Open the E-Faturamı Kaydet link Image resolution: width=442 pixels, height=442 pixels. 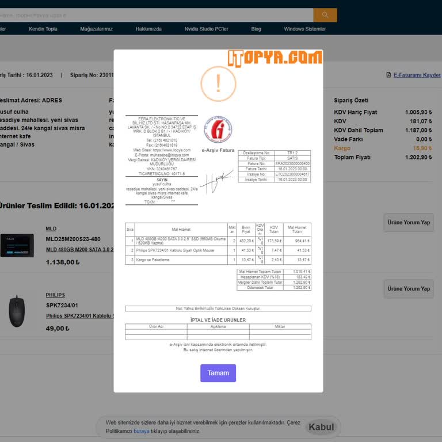(417, 75)
